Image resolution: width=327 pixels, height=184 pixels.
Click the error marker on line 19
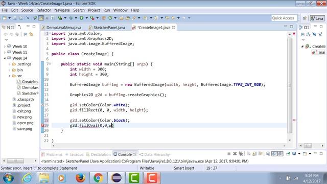tap(42, 125)
